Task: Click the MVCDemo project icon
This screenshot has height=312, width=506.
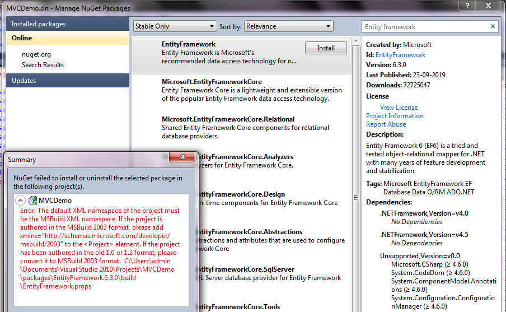Action: 32,201
